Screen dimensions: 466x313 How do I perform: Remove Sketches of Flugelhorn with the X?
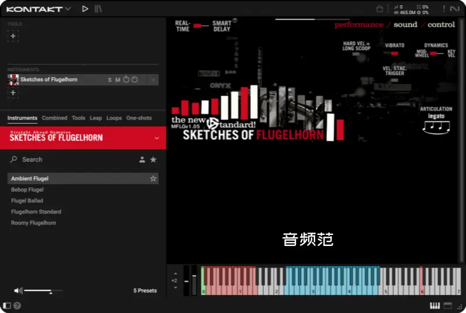153,80
